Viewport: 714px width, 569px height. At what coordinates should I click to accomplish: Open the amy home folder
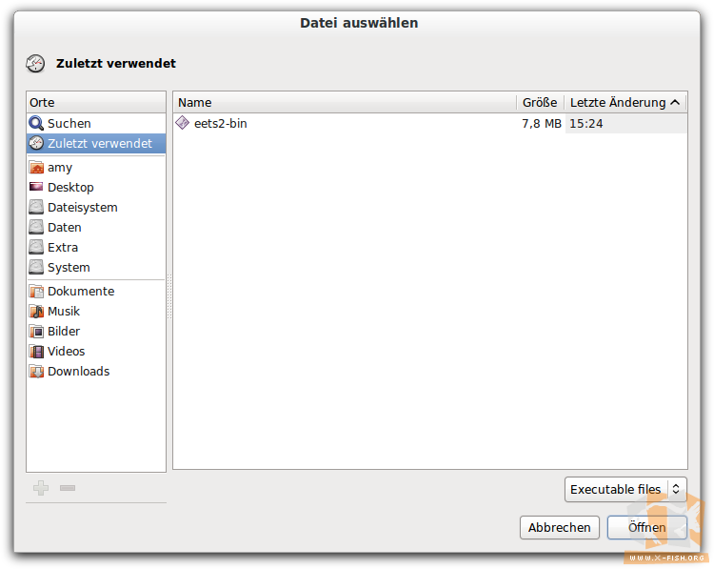click(96, 168)
